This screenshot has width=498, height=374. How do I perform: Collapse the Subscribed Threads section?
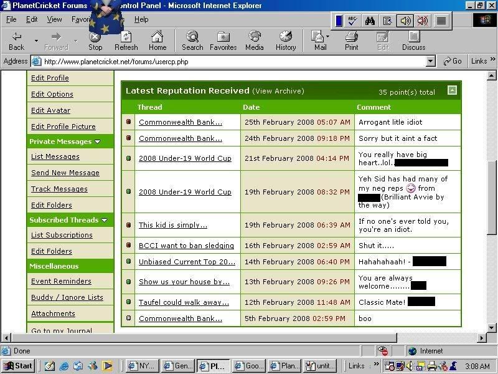[x=105, y=220]
